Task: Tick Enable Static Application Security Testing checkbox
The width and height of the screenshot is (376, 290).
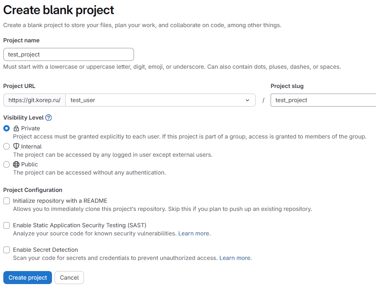Action: coord(7,225)
